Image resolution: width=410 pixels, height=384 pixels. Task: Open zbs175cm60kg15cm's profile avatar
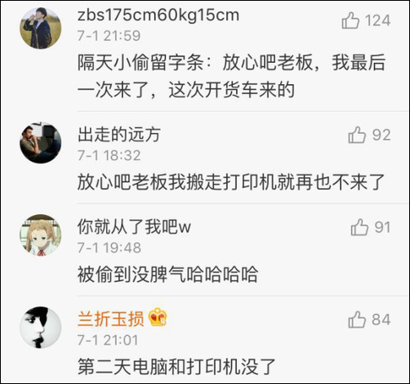pos(41,29)
